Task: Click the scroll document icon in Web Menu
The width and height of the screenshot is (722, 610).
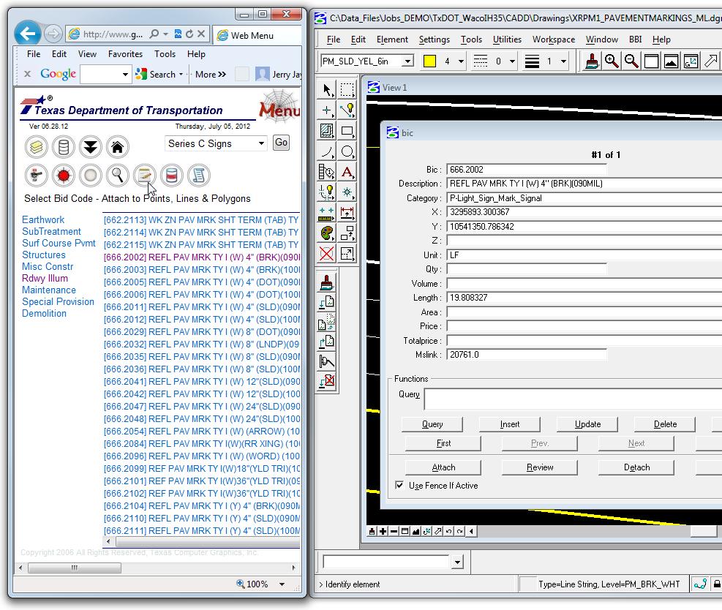Action: pos(199,176)
